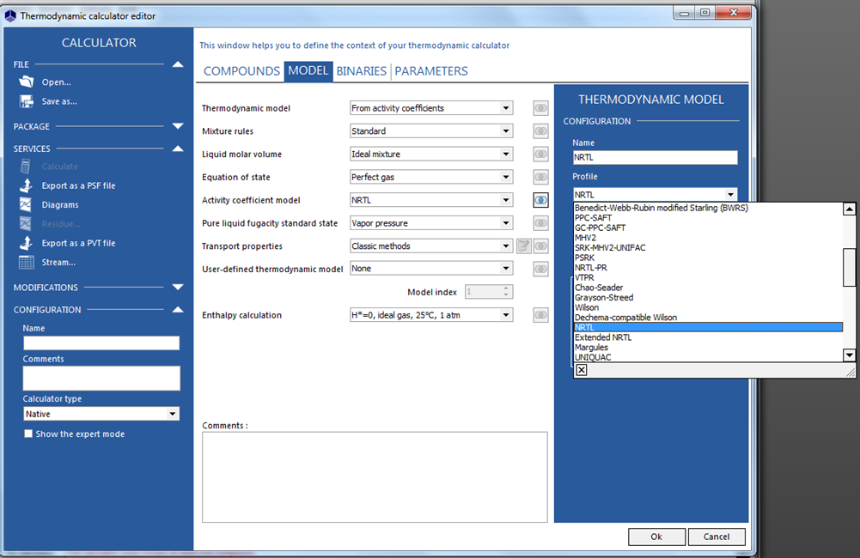Click the large Comments text area
The width and height of the screenshot is (860, 558).
pos(375,477)
